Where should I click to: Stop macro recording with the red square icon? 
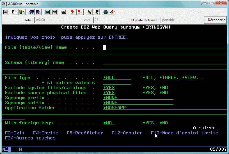80,12
